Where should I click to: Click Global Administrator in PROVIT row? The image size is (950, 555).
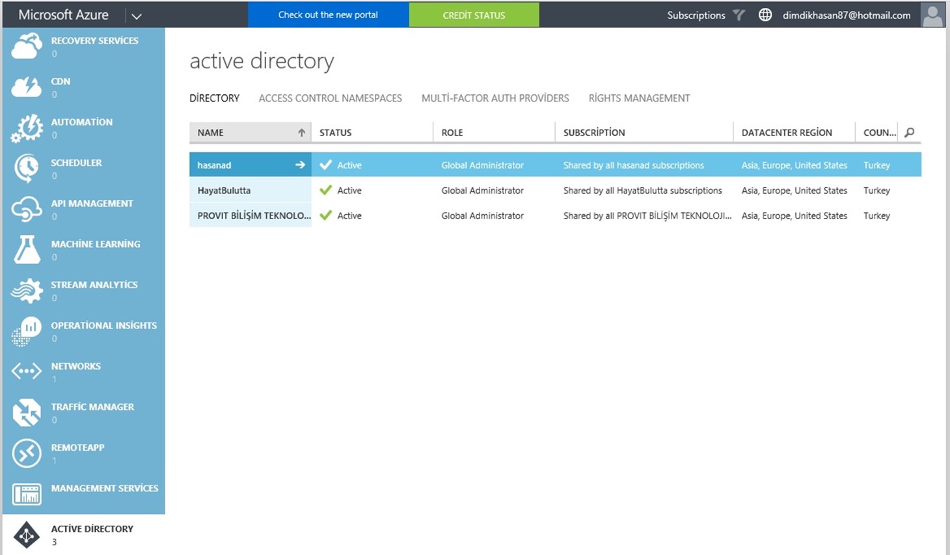pyautogui.click(x=482, y=215)
